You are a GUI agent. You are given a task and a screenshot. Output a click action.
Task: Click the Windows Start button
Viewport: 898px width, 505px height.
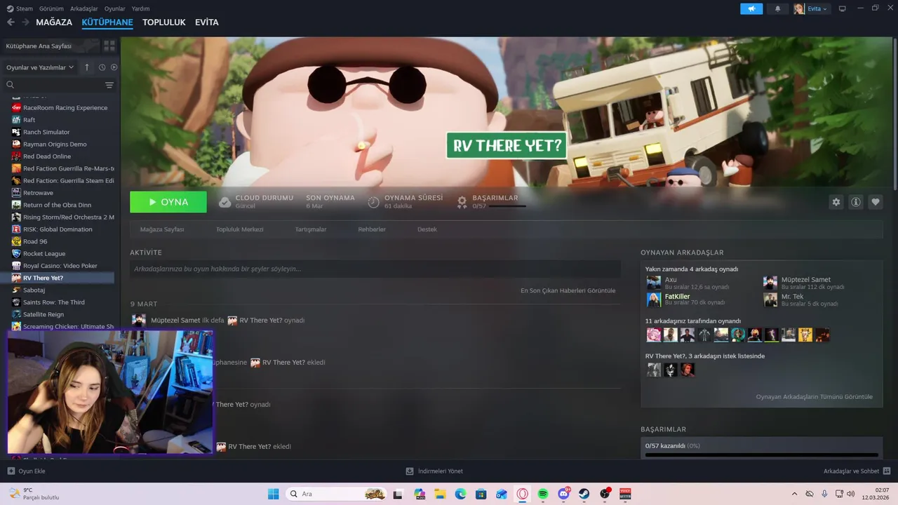coord(273,494)
